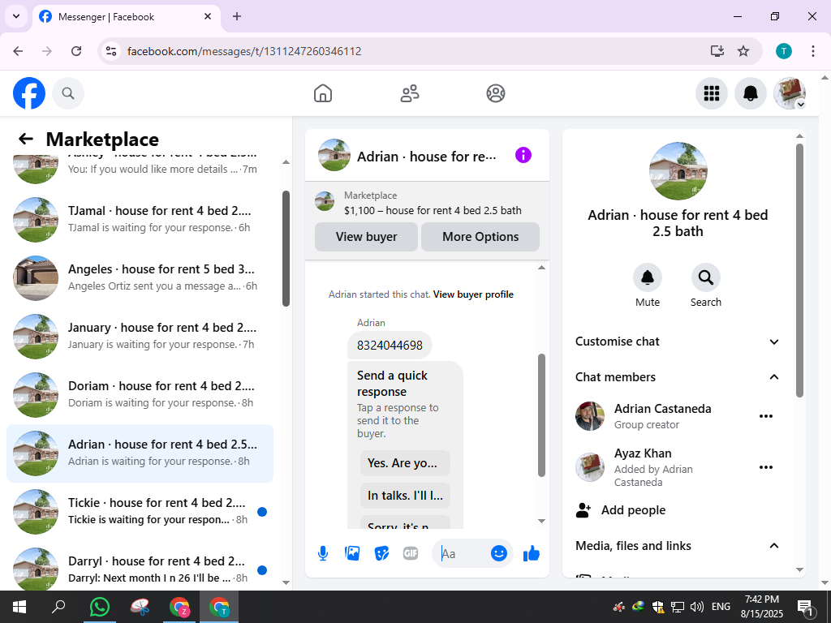Collapse Chat members section

[x=678, y=377]
